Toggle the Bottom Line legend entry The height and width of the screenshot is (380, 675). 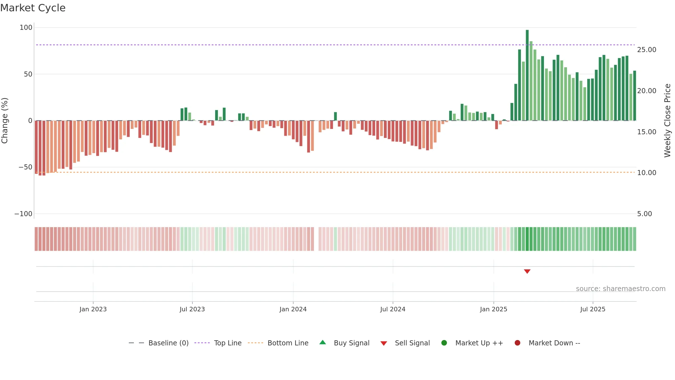click(278, 343)
